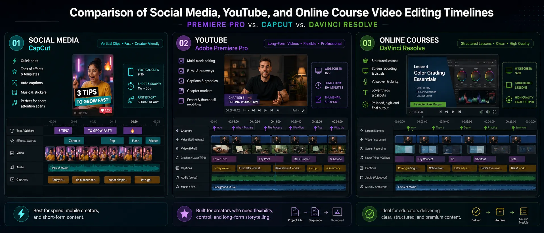This screenshot has height=233, width=544.
Task: Click the Premiere Captions track icon
Action: pos(177,168)
